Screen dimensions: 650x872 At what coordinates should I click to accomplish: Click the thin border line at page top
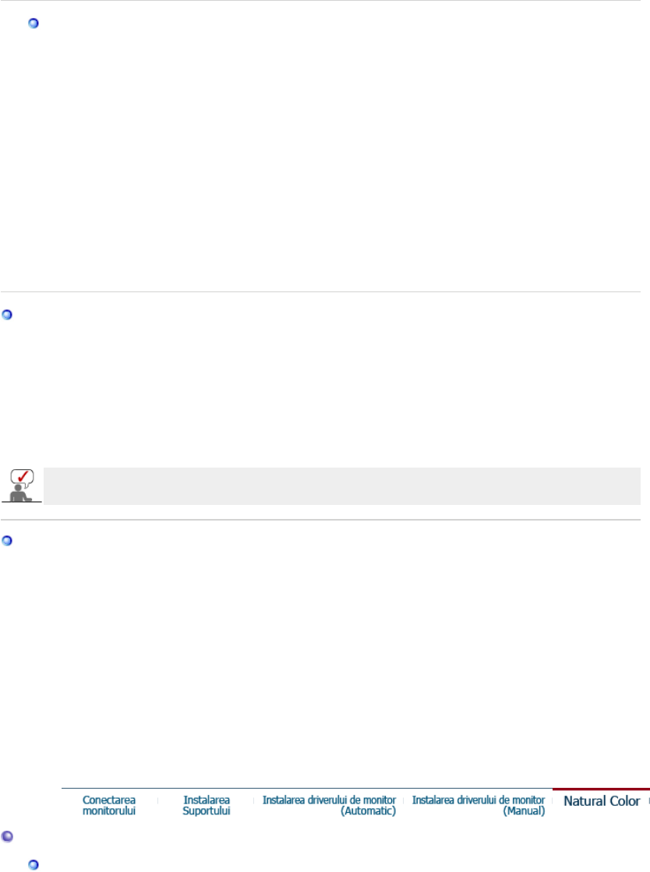(x=320, y=1)
